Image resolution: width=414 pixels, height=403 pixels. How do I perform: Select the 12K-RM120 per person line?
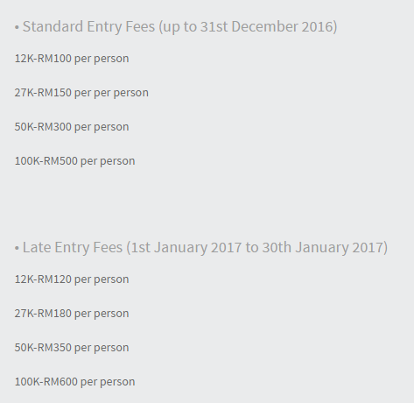[72, 279]
